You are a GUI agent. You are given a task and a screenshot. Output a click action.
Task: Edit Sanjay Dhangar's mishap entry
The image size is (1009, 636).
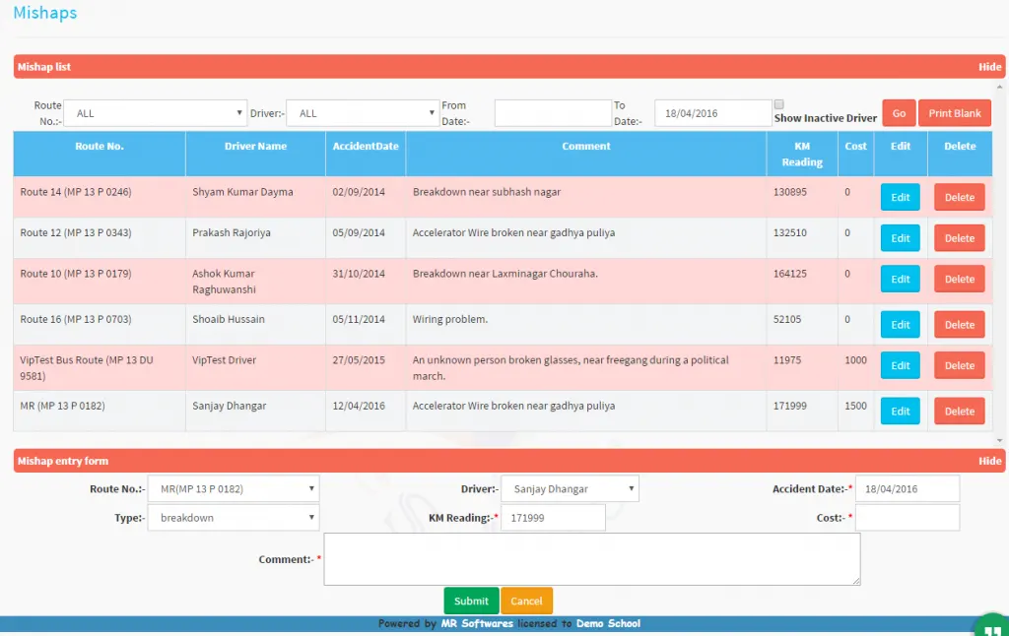pyautogui.click(x=900, y=412)
